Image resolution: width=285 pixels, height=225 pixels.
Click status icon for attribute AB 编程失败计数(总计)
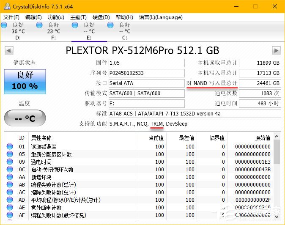10,184
